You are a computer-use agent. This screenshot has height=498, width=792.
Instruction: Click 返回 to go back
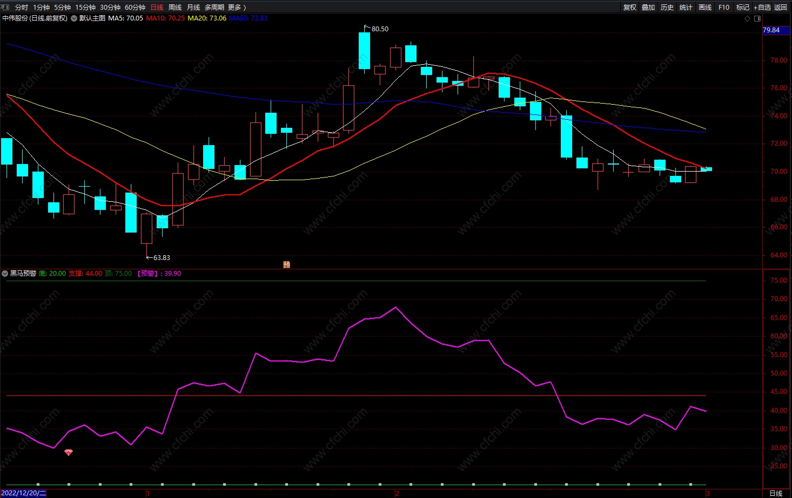pos(781,7)
